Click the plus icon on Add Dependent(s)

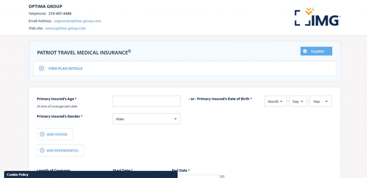pos(42,150)
